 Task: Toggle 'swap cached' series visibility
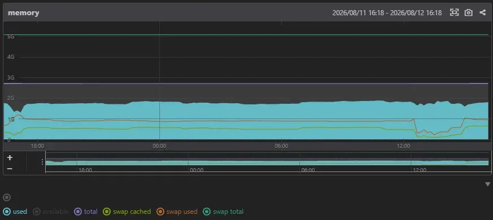point(127,212)
